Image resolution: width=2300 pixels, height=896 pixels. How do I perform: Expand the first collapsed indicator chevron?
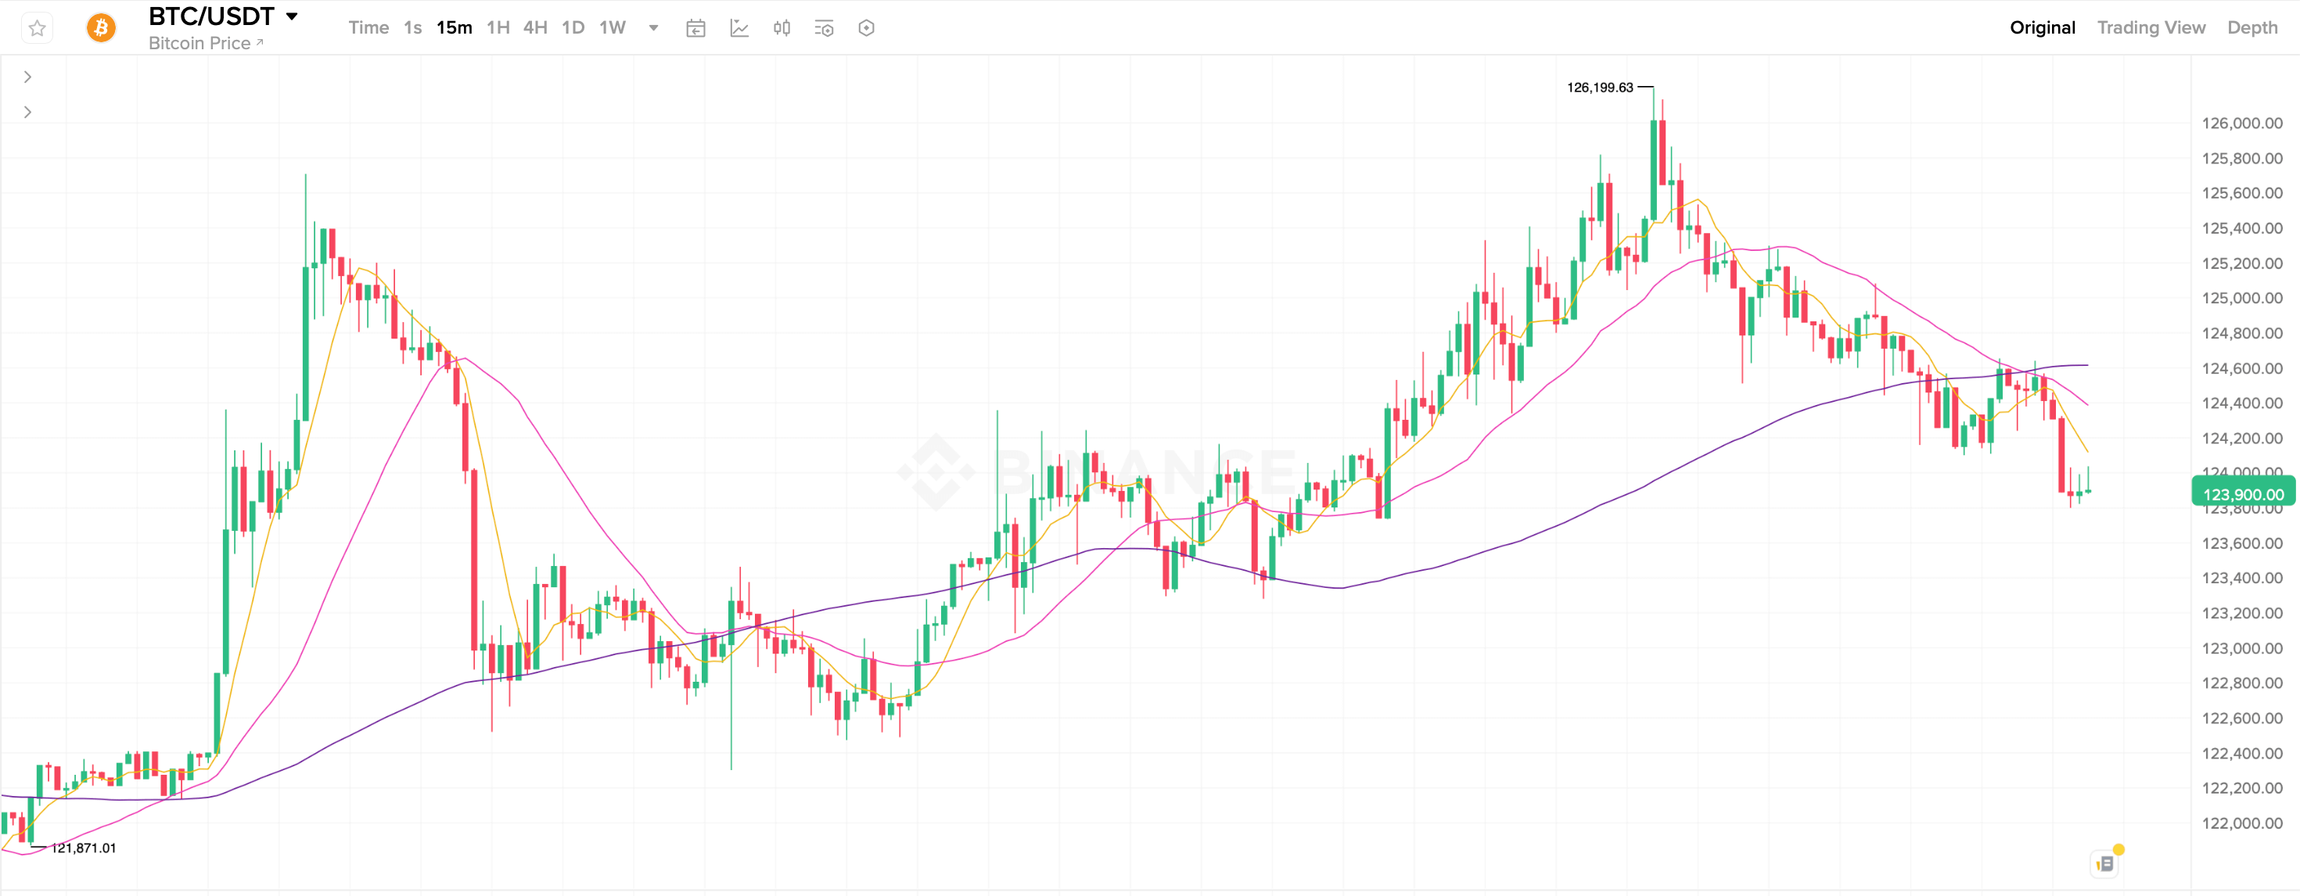[x=27, y=77]
